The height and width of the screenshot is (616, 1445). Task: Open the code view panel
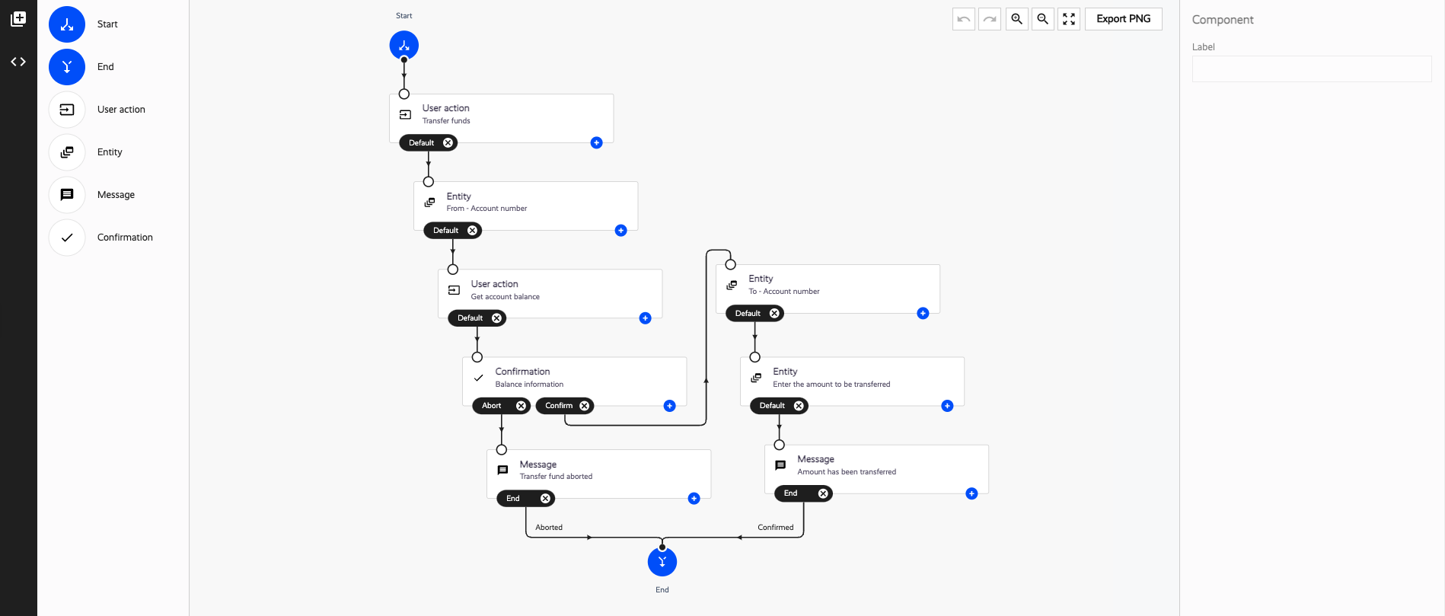(x=18, y=61)
